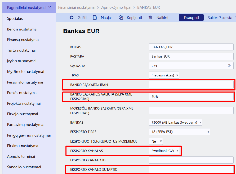Screen dimensions: 236x174
Task: Open the Bankas dropdown showing Swedbank
Action: tap(175, 122)
